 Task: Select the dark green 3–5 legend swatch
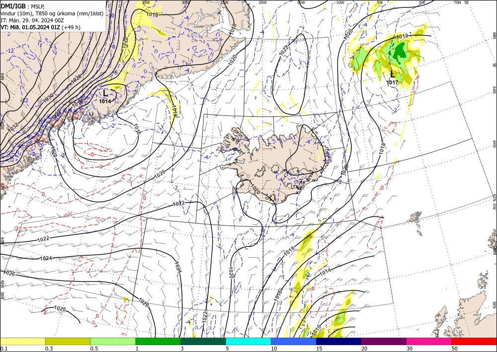(203, 341)
